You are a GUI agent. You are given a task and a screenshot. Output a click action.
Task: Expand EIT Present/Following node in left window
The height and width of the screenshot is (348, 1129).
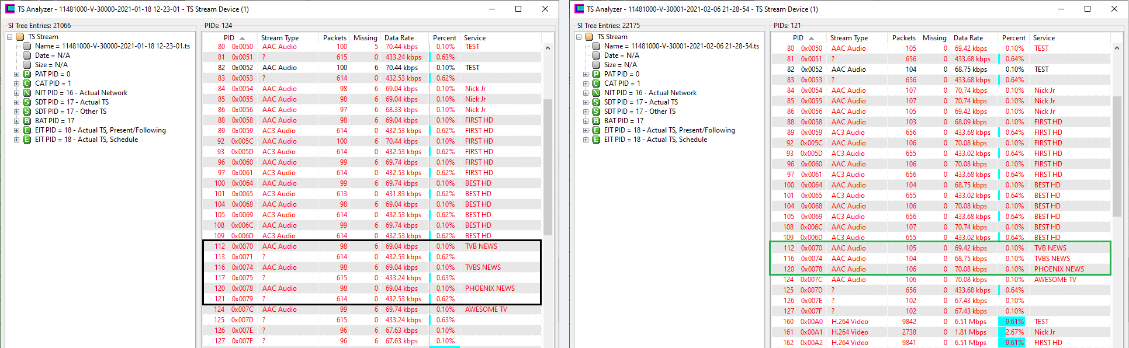pyautogui.click(x=17, y=130)
